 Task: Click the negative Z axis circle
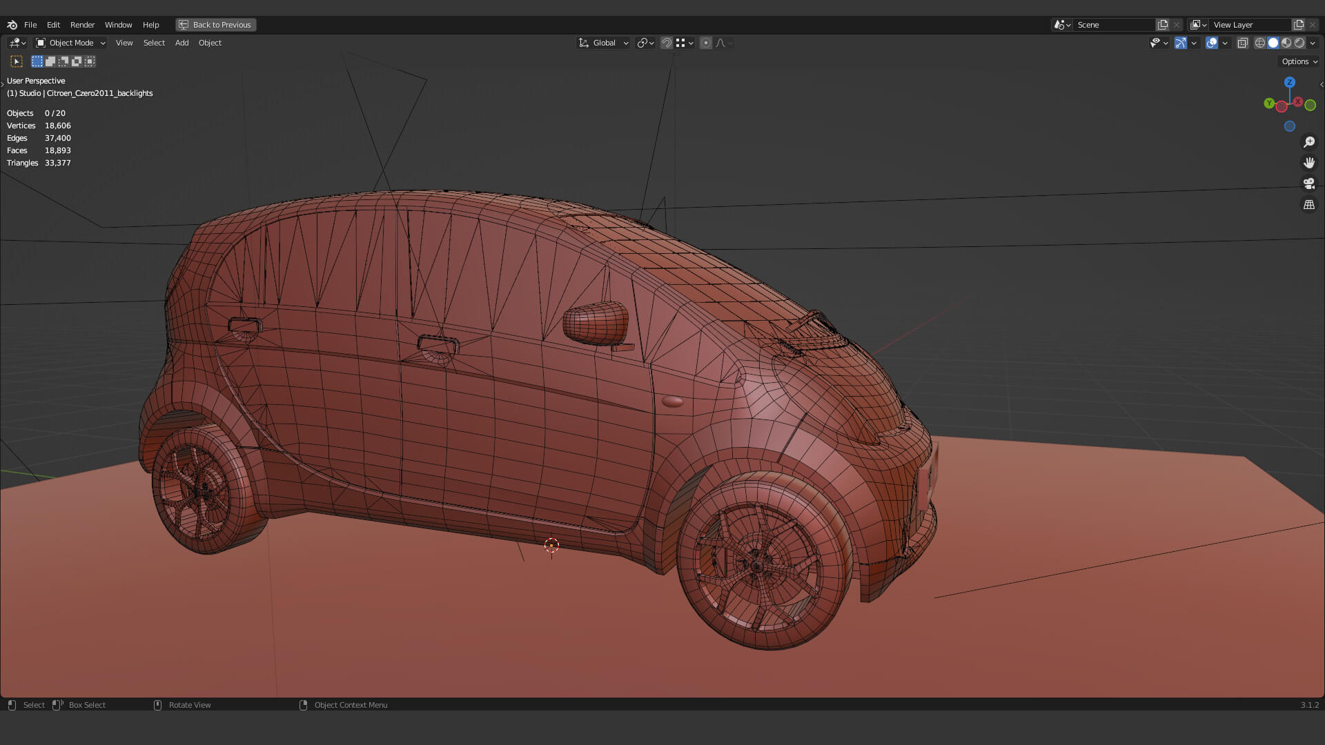coord(1289,126)
